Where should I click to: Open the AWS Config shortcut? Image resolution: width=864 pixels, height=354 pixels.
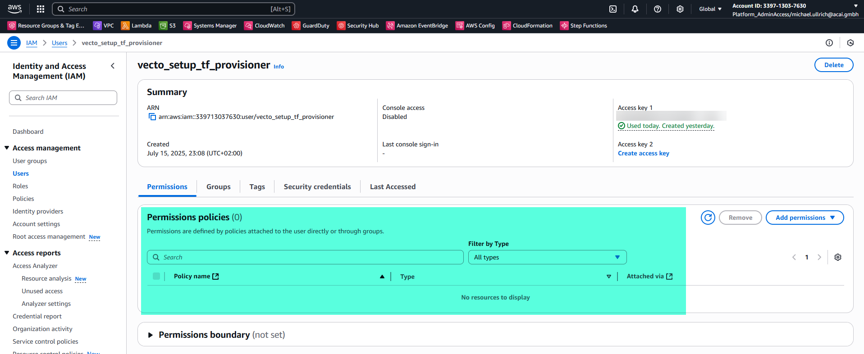475,26
